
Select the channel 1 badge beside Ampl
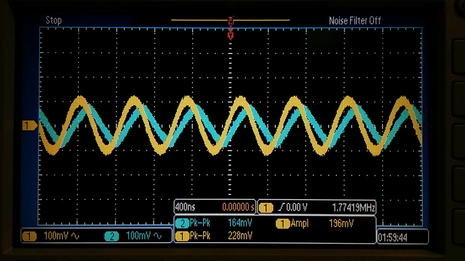click(x=283, y=224)
